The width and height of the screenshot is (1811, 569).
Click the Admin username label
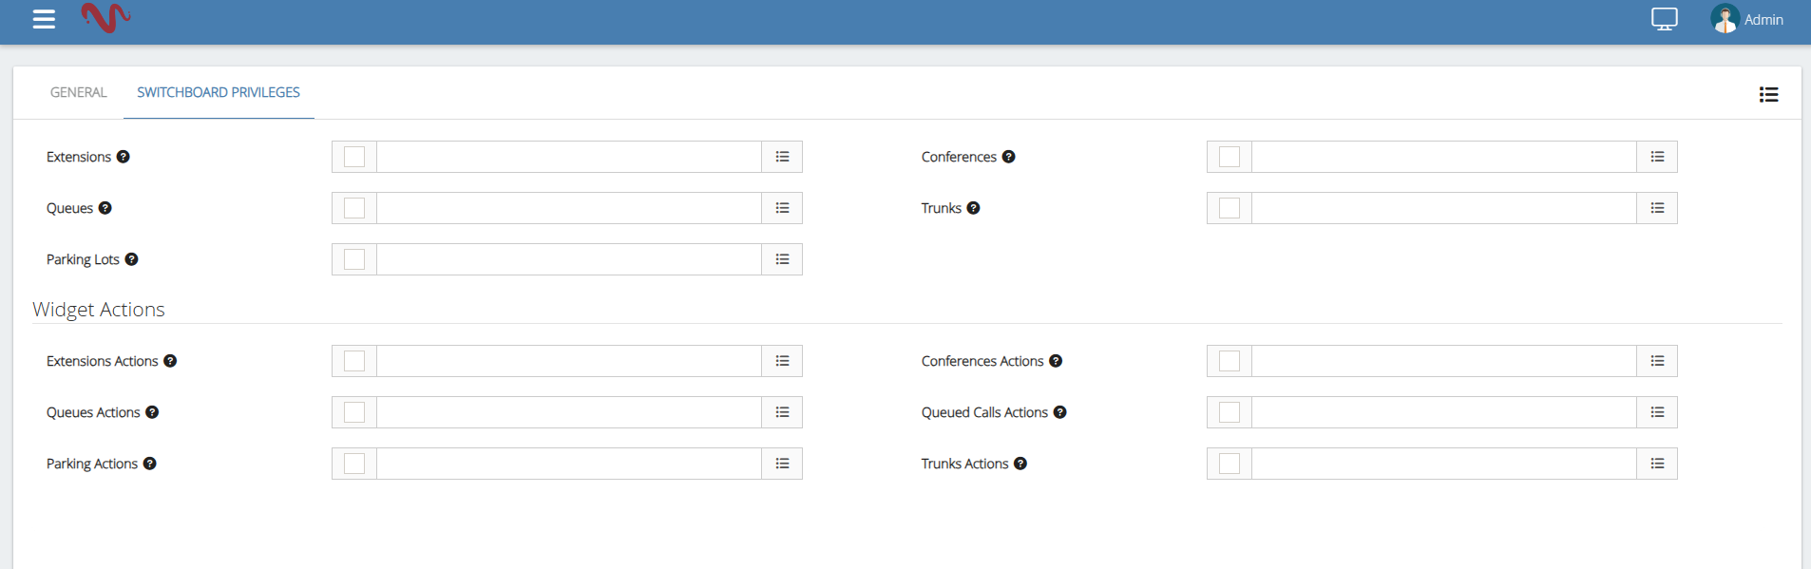[x=1763, y=20]
